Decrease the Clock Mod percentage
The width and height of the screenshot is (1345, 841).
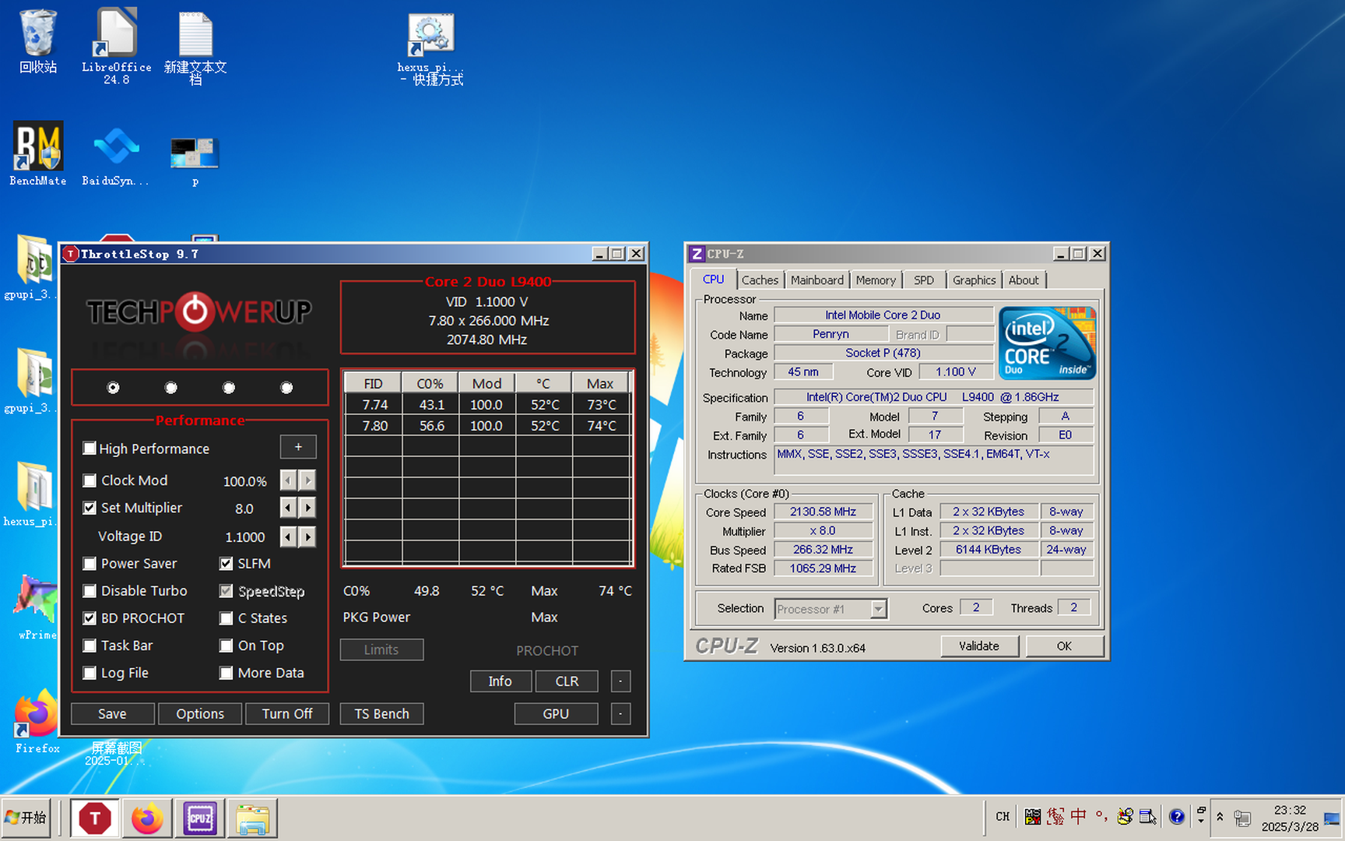pos(289,480)
